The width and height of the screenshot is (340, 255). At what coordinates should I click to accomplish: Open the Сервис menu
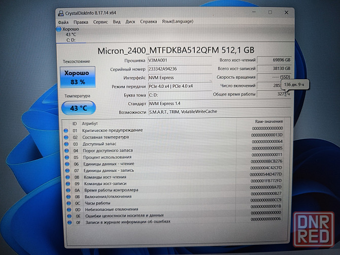100,22
